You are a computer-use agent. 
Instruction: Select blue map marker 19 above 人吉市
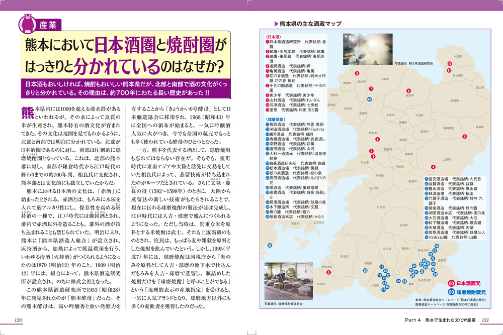click(382, 267)
